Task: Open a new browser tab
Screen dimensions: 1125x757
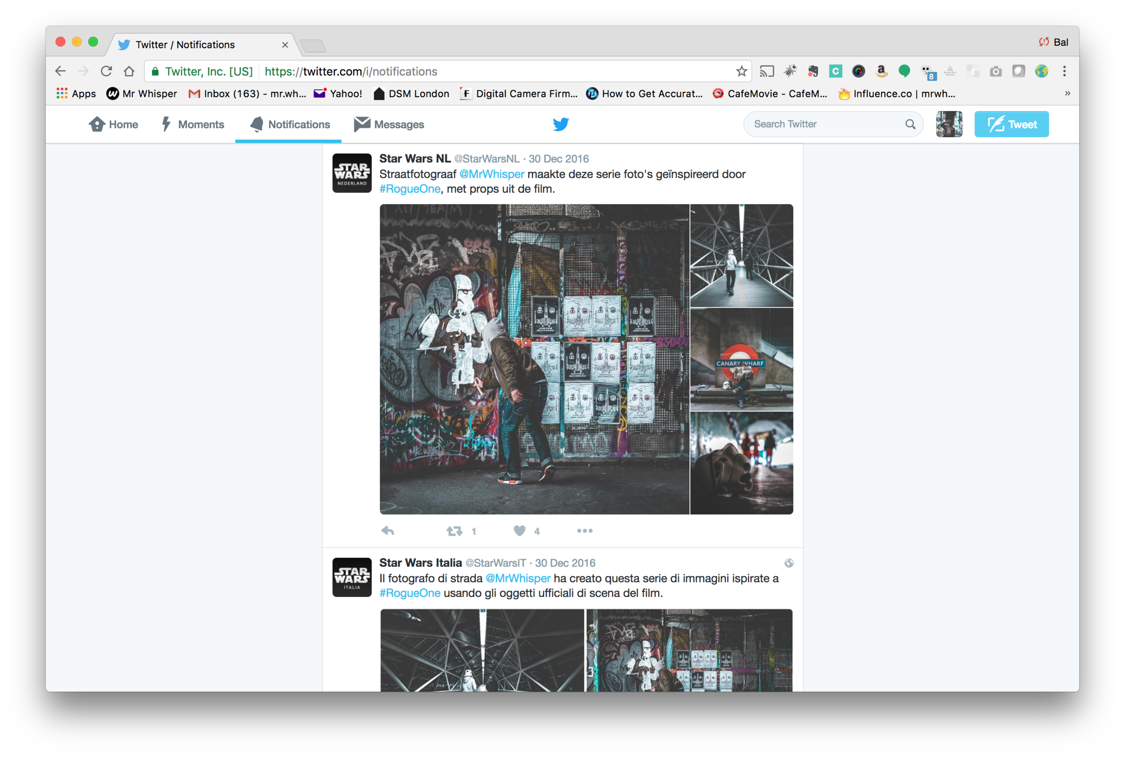Action: [x=313, y=46]
